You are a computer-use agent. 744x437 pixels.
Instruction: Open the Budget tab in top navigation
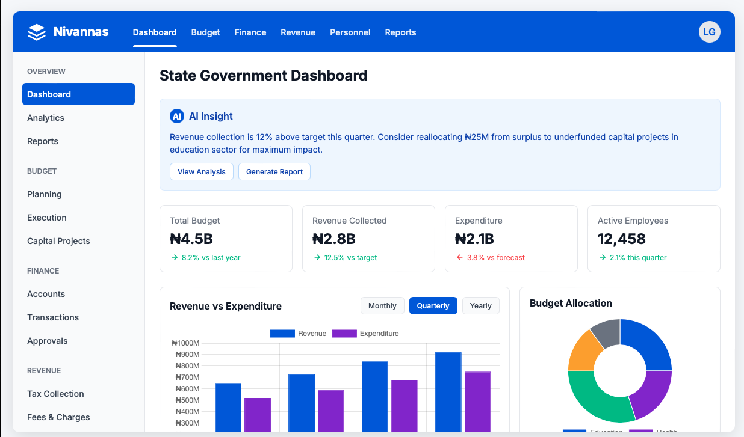coord(205,32)
